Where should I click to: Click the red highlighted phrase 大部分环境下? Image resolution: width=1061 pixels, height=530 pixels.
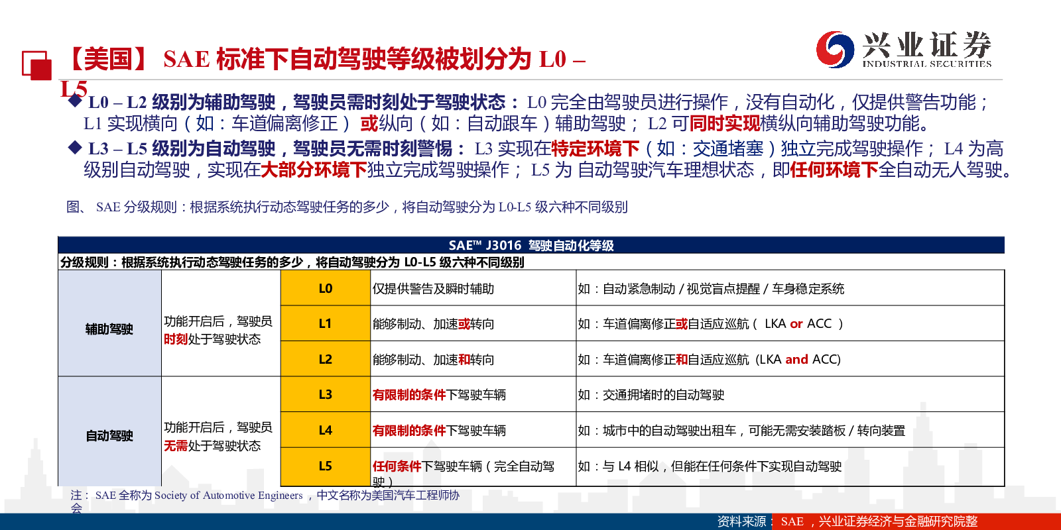[x=314, y=170]
